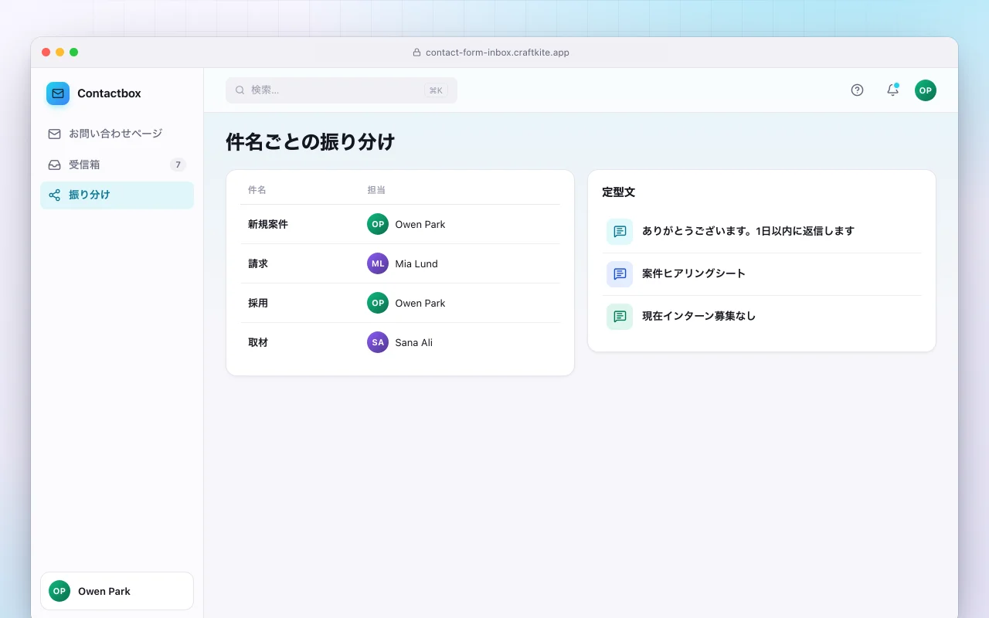Click the message icon beside ありがとうございます template
Viewport: 989px width, 618px height.
[620, 231]
